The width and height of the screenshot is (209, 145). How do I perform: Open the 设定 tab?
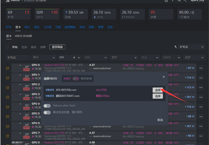[x=110, y=27]
